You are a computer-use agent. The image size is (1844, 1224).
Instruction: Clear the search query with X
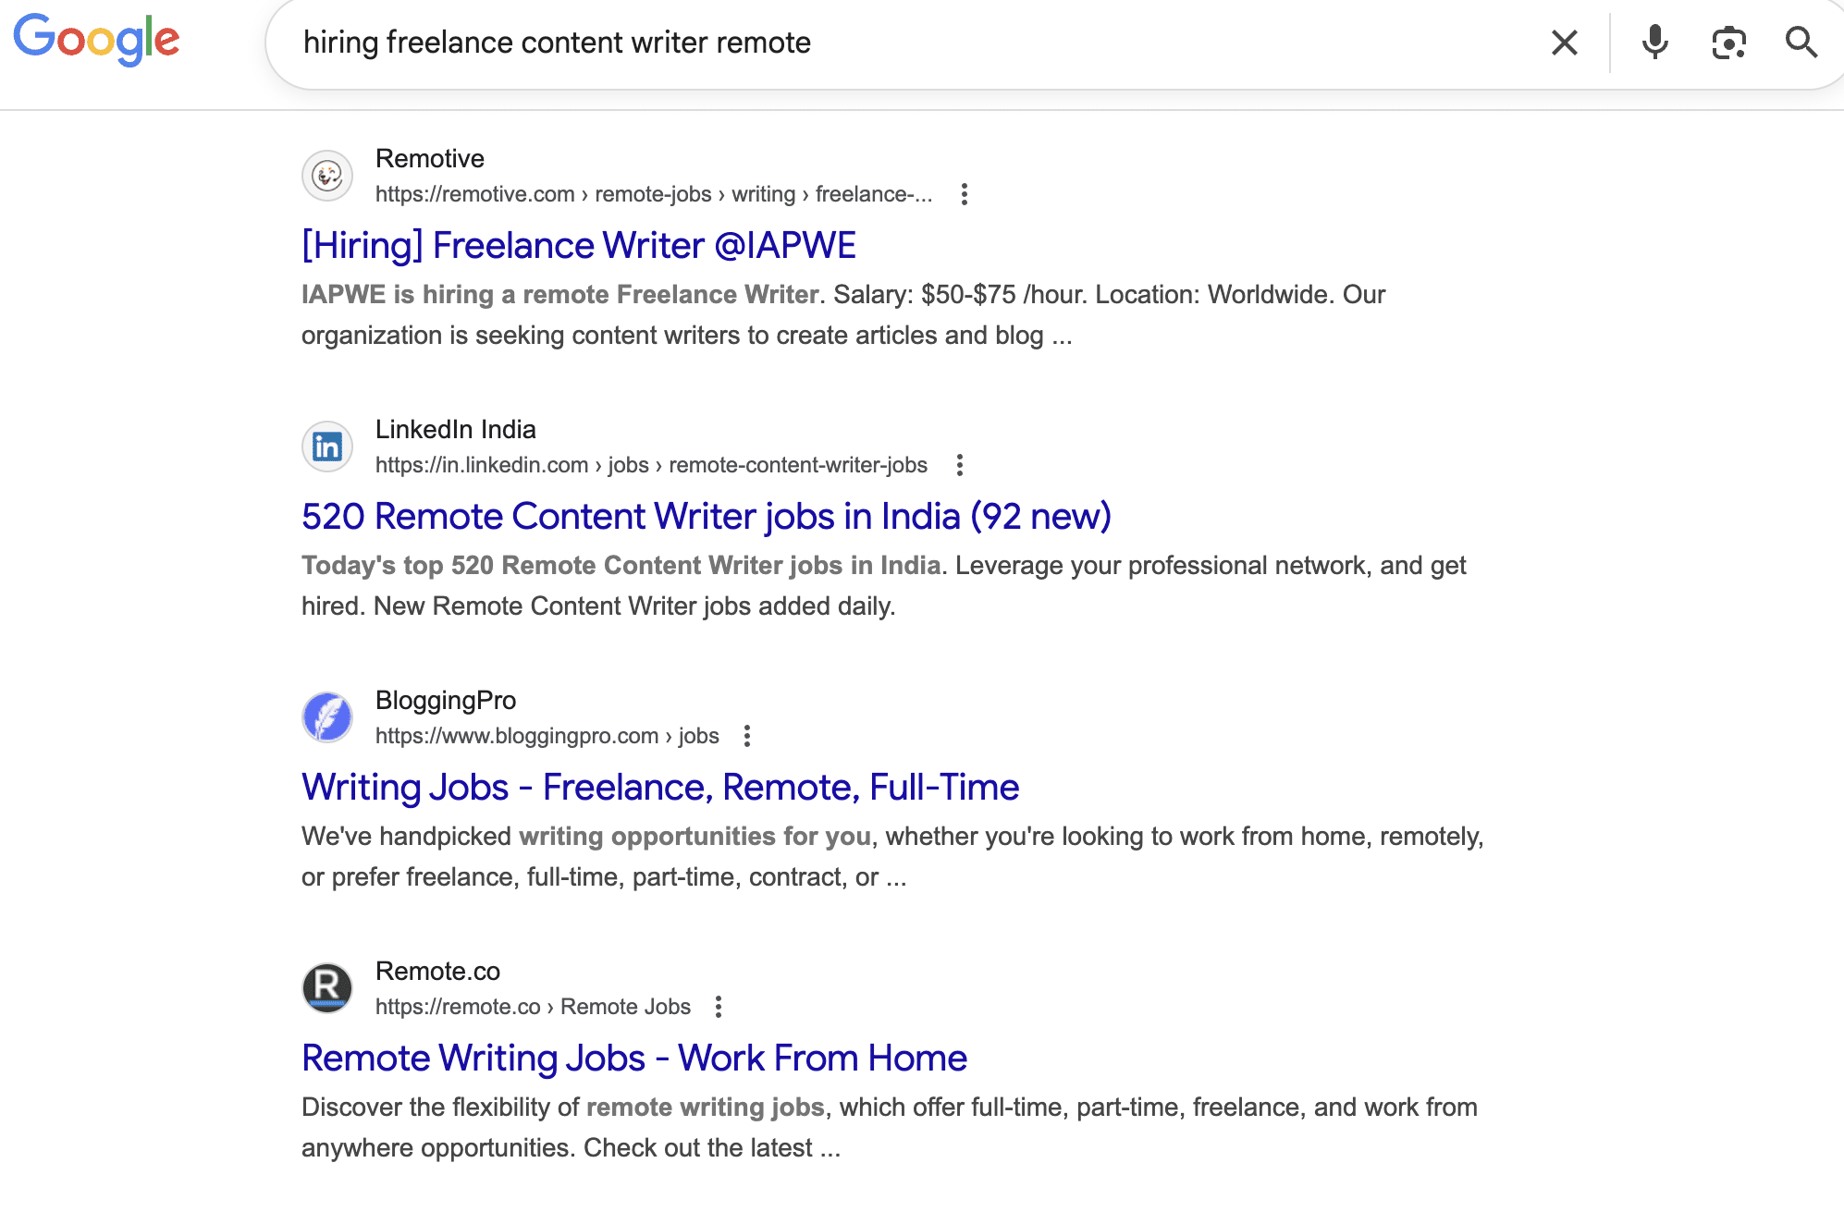pos(1564,43)
